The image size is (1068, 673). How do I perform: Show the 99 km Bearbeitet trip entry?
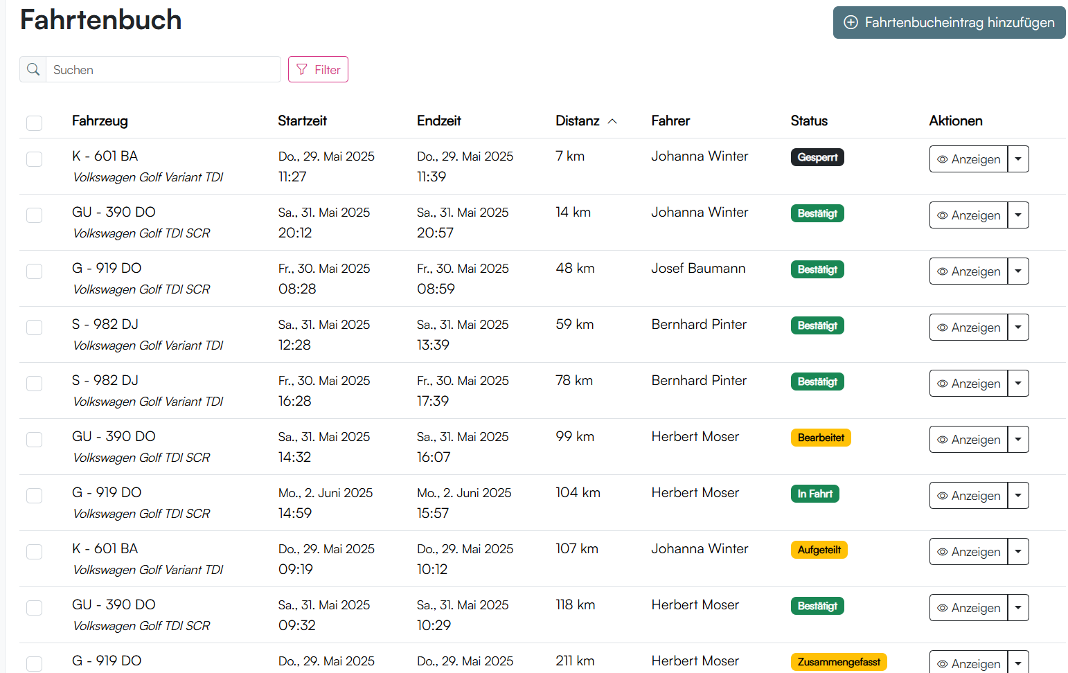968,440
